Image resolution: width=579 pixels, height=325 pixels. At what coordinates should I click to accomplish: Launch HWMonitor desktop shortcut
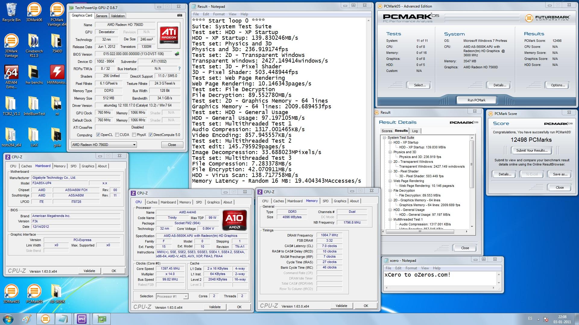57,75
